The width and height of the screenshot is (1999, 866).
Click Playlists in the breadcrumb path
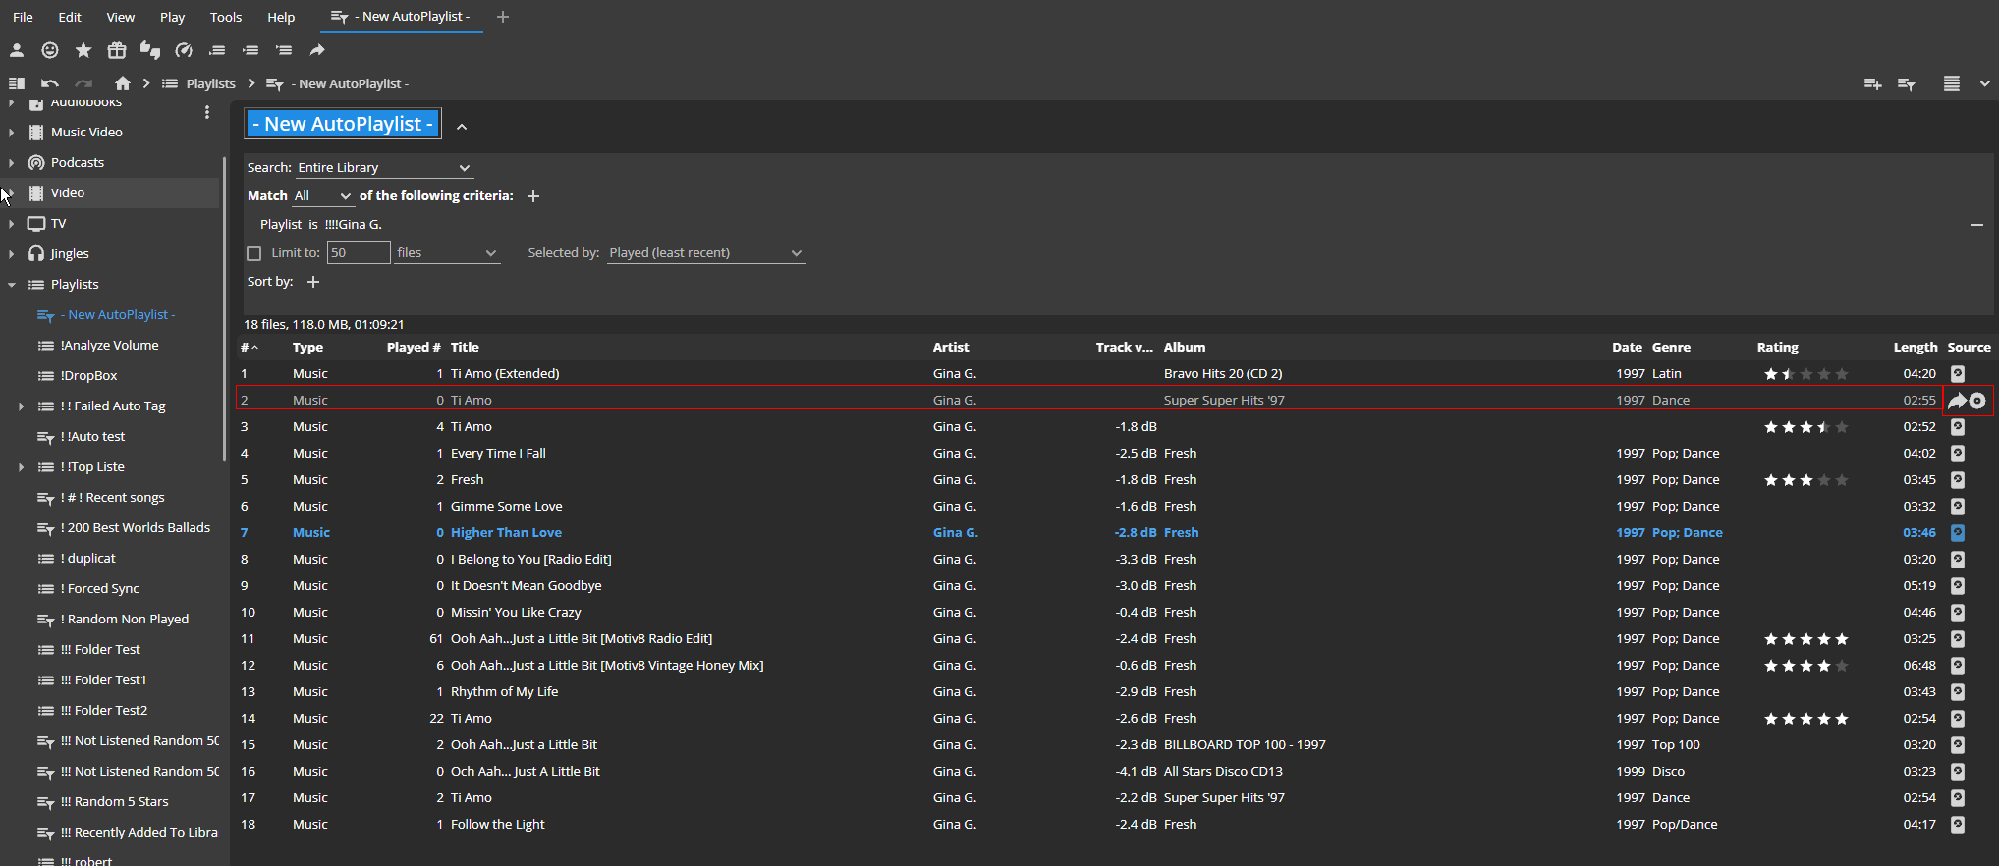[x=210, y=84]
